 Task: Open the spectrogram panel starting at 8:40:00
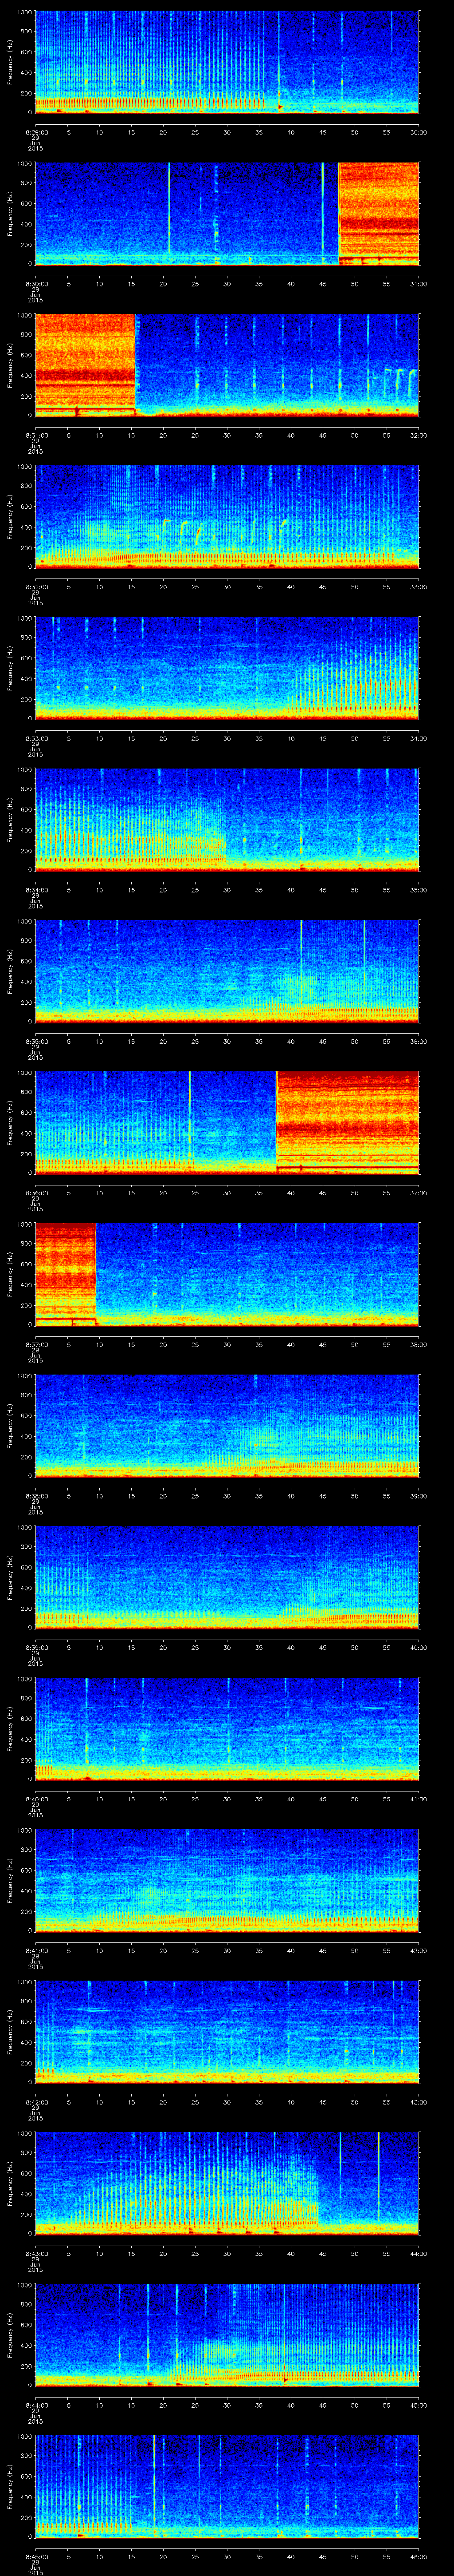227,1728
